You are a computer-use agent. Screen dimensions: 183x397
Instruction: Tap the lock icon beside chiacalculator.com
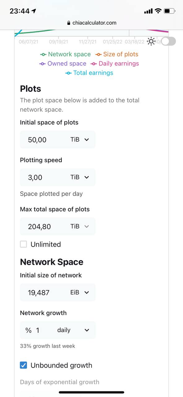(x=69, y=23)
